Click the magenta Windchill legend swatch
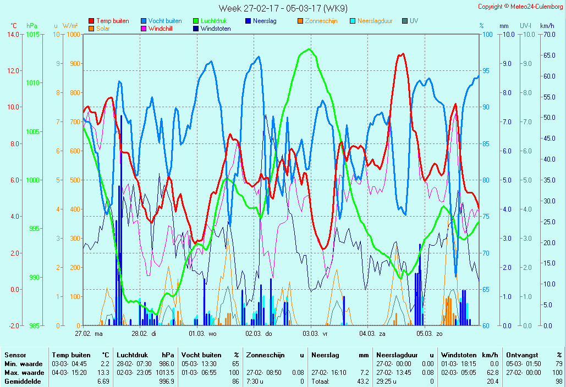566x387 pixels. (x=144, y=29)
